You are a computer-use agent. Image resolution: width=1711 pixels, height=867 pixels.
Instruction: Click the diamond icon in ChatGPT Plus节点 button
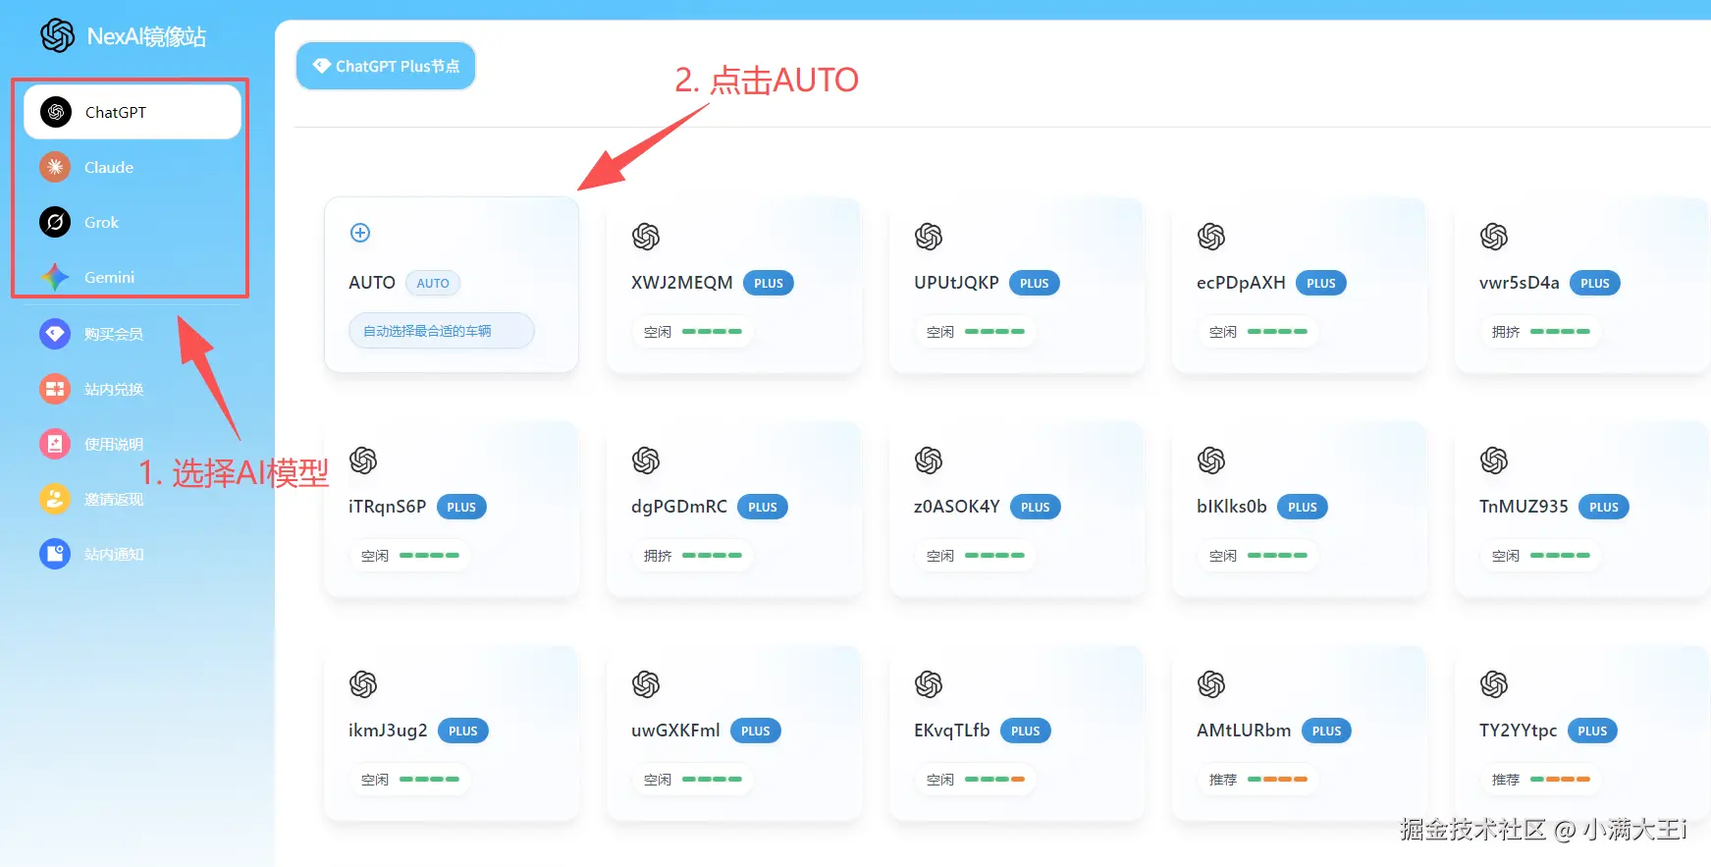coord(321,66)
